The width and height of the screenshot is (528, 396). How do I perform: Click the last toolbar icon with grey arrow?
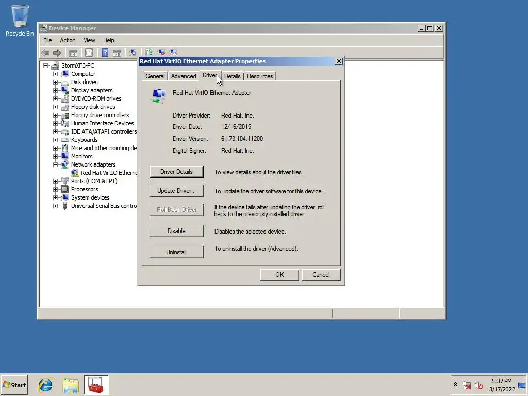pyautogui.click(x=173, y=52)
